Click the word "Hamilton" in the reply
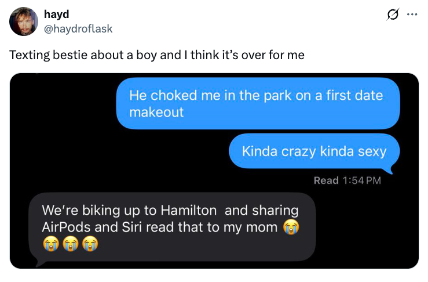 (x=189, y=210)
